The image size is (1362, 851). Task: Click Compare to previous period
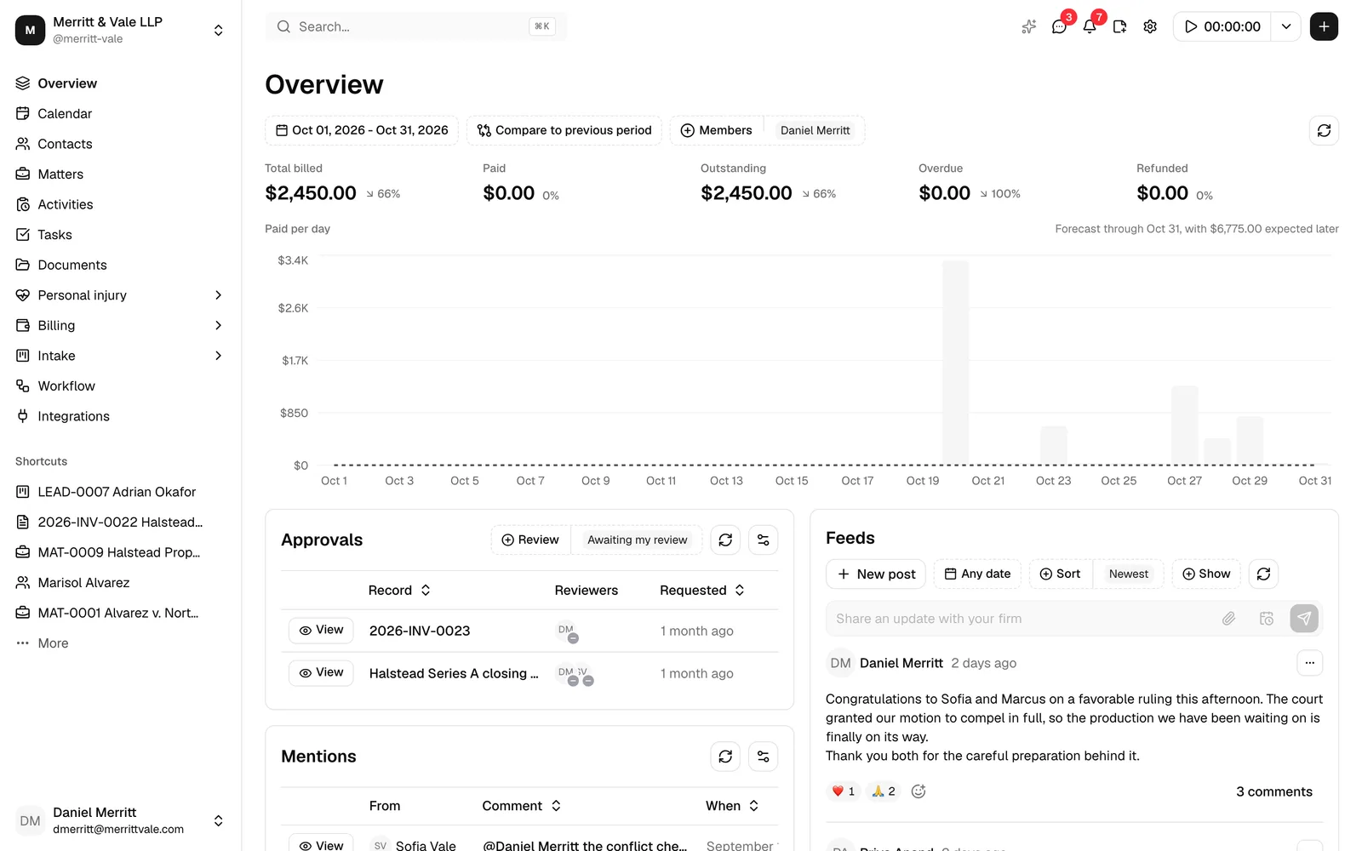click(564, 130)
